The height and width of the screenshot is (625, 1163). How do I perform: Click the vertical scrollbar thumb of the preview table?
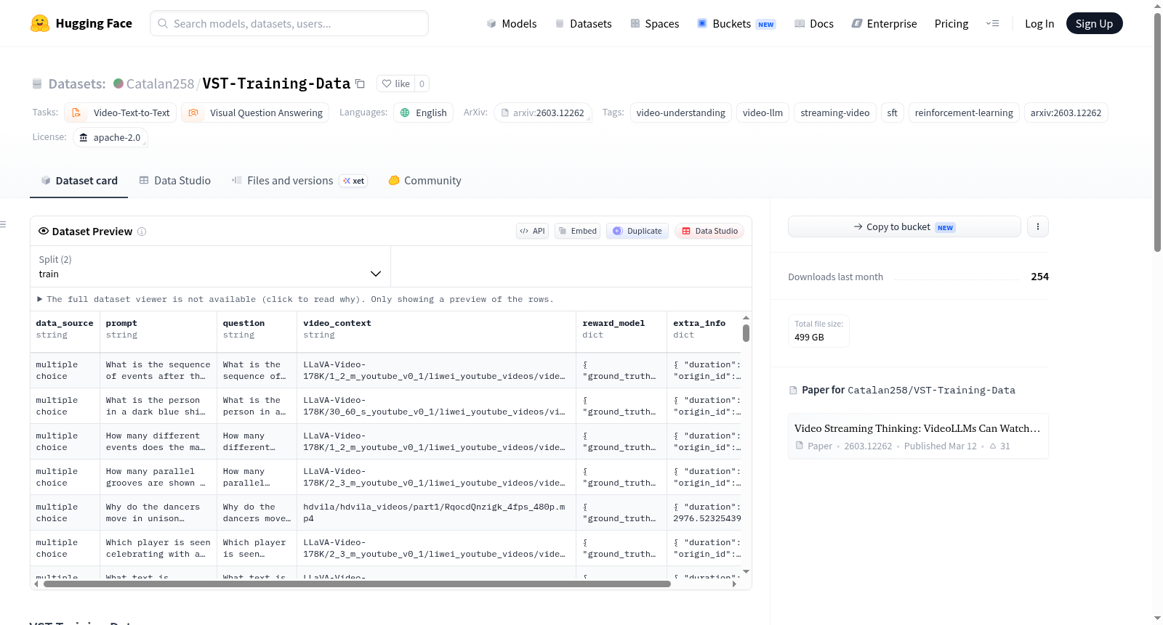pyautogui.click(x=746, y=333)
